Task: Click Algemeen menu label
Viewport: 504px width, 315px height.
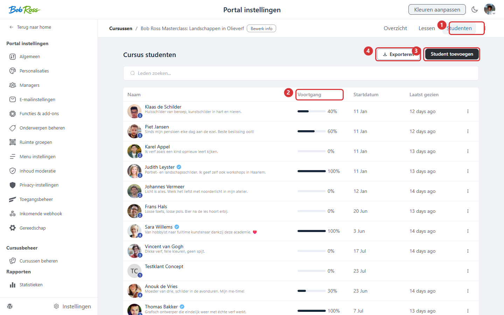Action: (x=30, y=57)
